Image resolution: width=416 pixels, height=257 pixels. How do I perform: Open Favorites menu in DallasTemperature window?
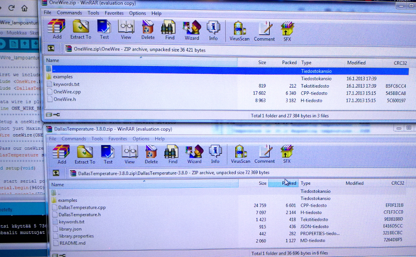tap(117, 139)
